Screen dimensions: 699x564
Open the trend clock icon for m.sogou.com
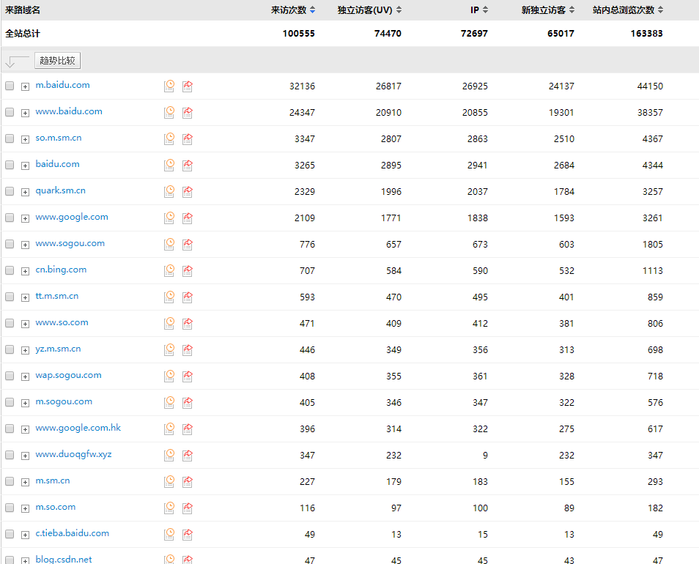(169, 402)
